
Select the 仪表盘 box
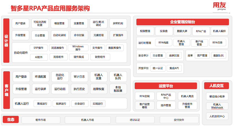click(164, 31)
